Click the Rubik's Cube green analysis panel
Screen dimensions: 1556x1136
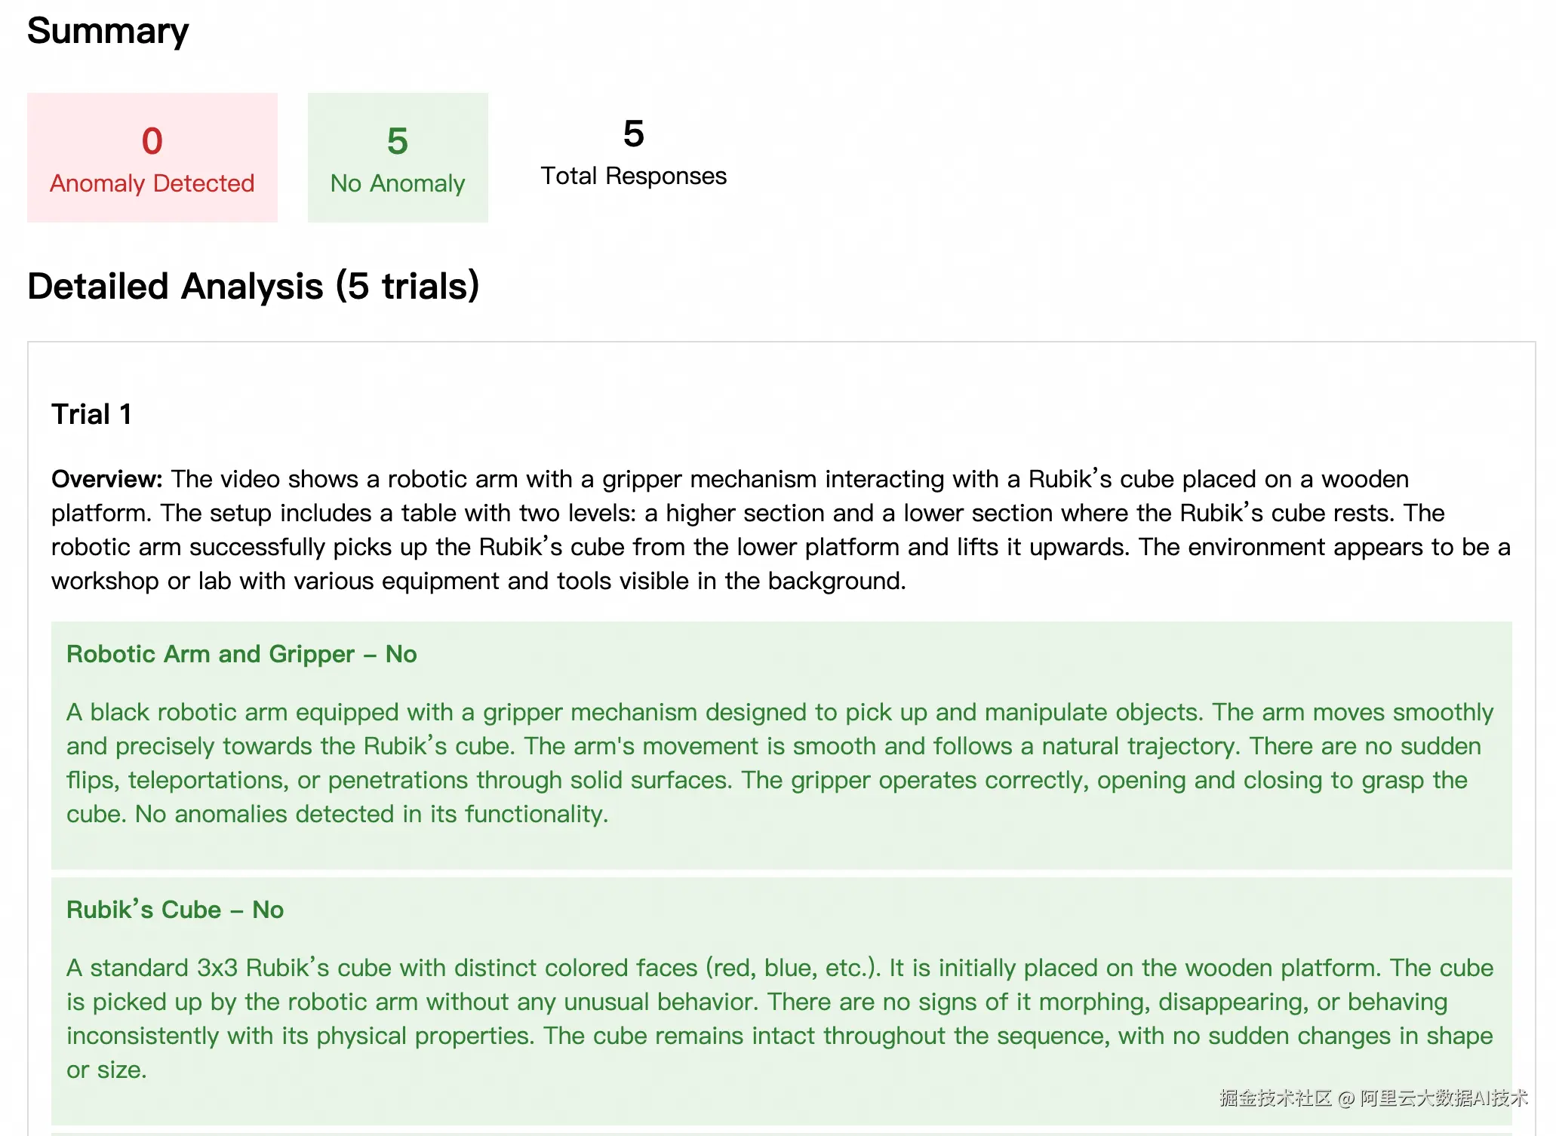[782, 1001]
